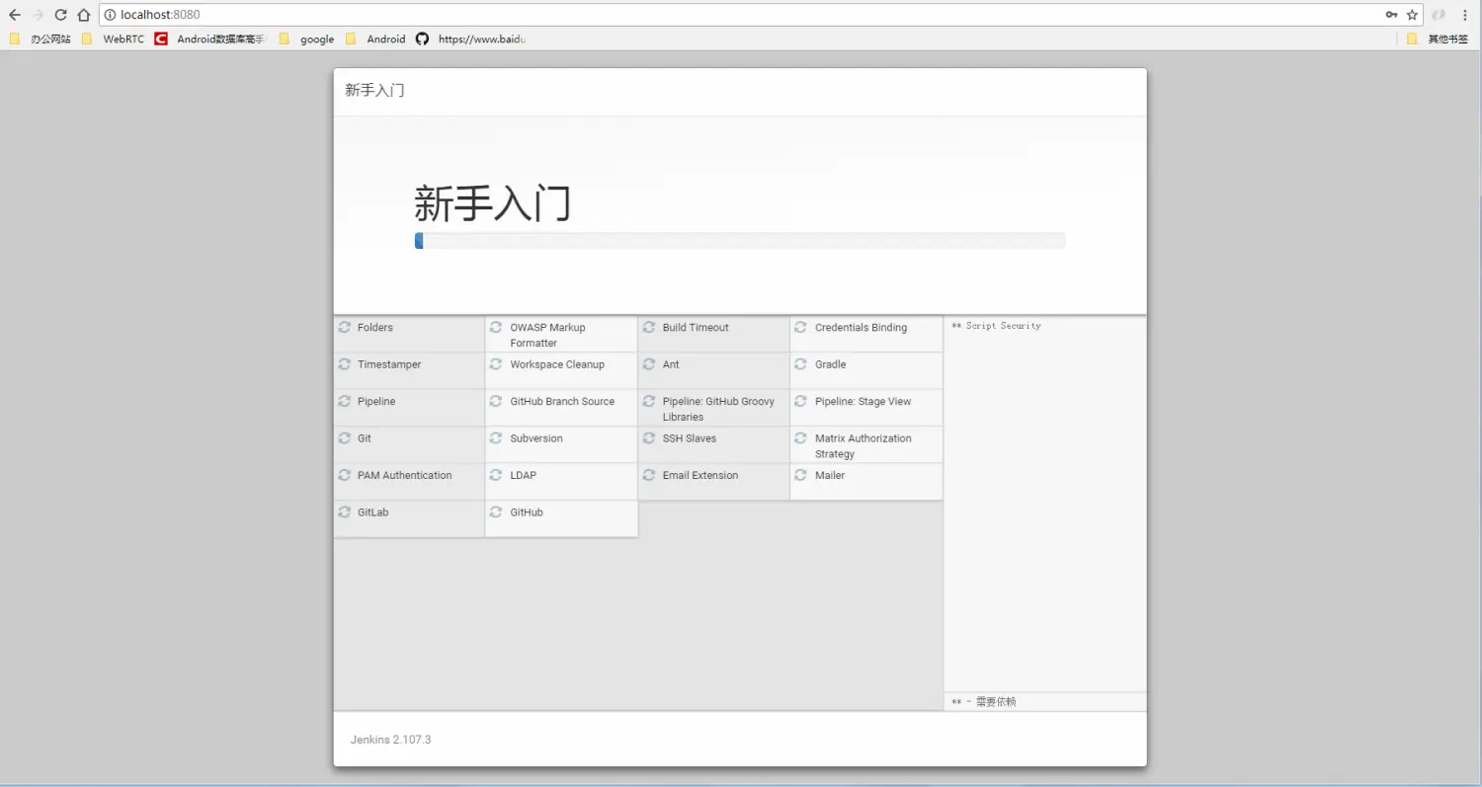This screenshot has height=787, width=1482.
Task: Open the Android数据库 bookmark
Action: [x=210, y=39]
